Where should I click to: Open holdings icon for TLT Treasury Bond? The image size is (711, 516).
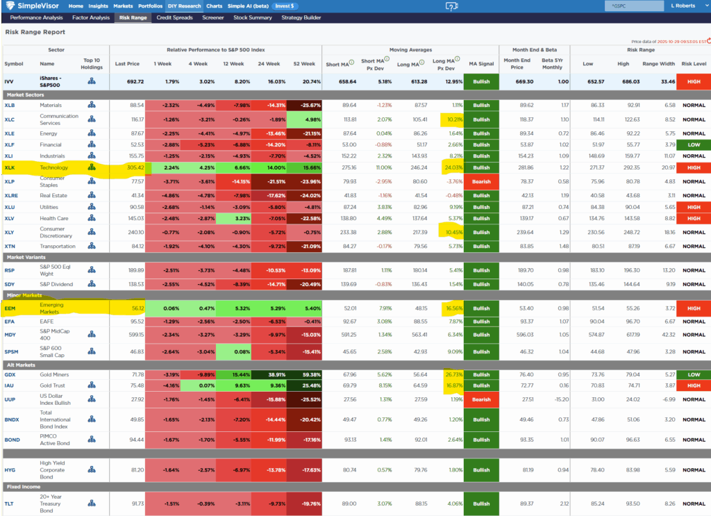click(x=92, y=503)
